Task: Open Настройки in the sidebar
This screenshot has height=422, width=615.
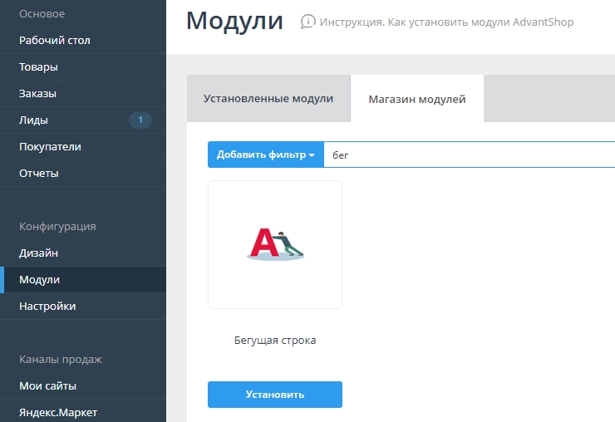Action: tap(47, 307)
